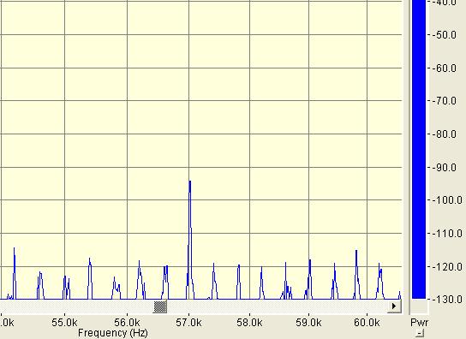
Task: Click the spectrum peak just below 60.0k
Action: click(356, 275)
